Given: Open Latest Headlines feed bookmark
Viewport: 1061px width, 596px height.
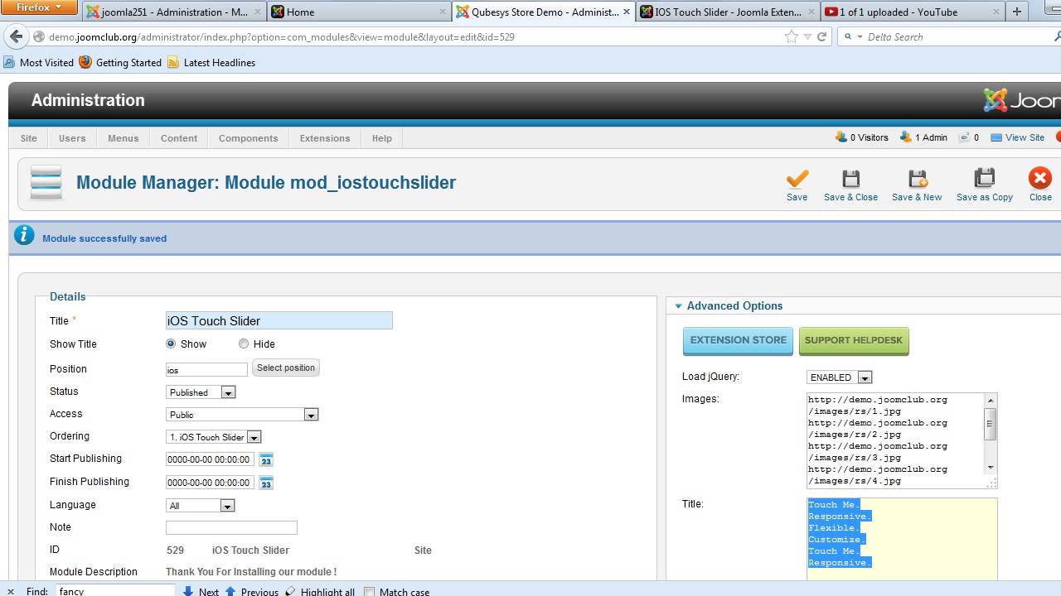Looking at the screenshot, I should pos(211,62).
